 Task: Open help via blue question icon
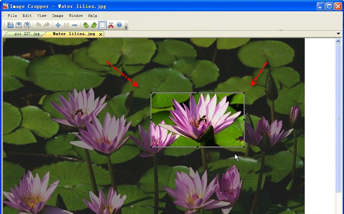pos(119,25)
